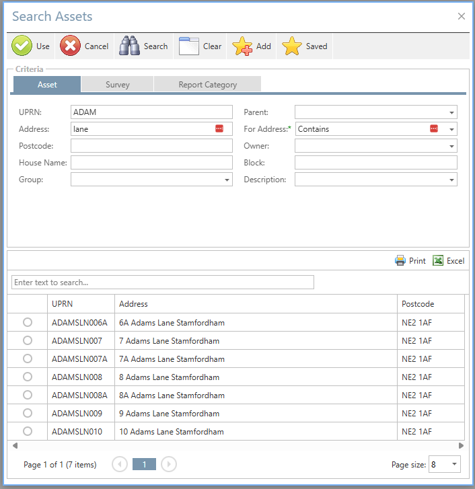
Task: Open the Report Category tab
Action: (x=207, y=85)
